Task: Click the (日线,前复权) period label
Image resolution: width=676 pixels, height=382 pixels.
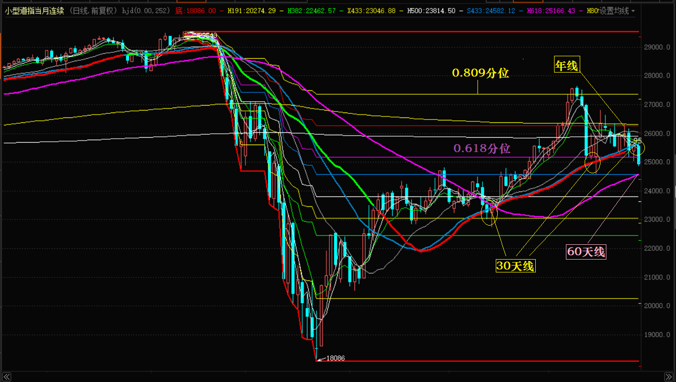Action: (94, 11)
